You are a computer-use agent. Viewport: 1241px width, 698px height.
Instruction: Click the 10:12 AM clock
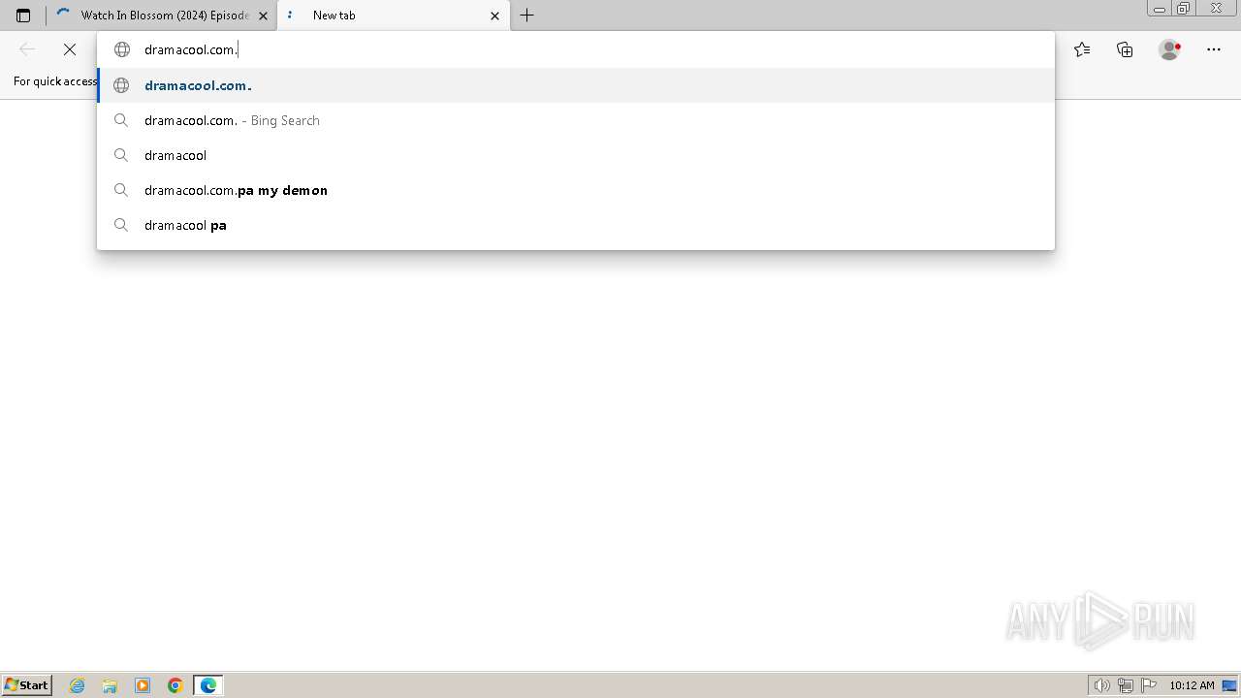point(1192,685)
